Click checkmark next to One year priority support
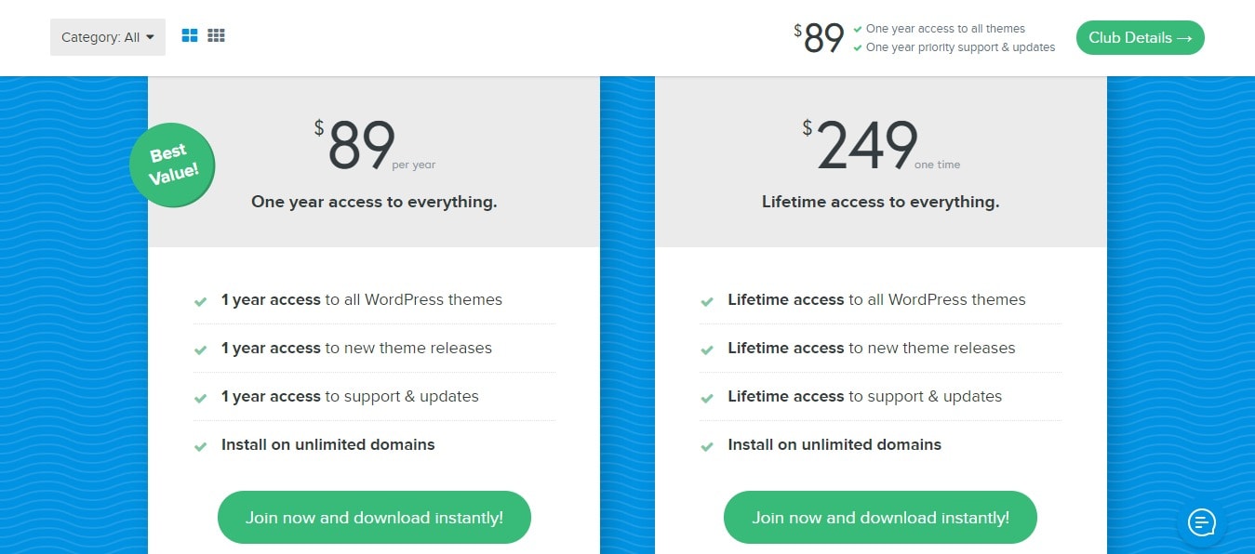 point(858,47)
